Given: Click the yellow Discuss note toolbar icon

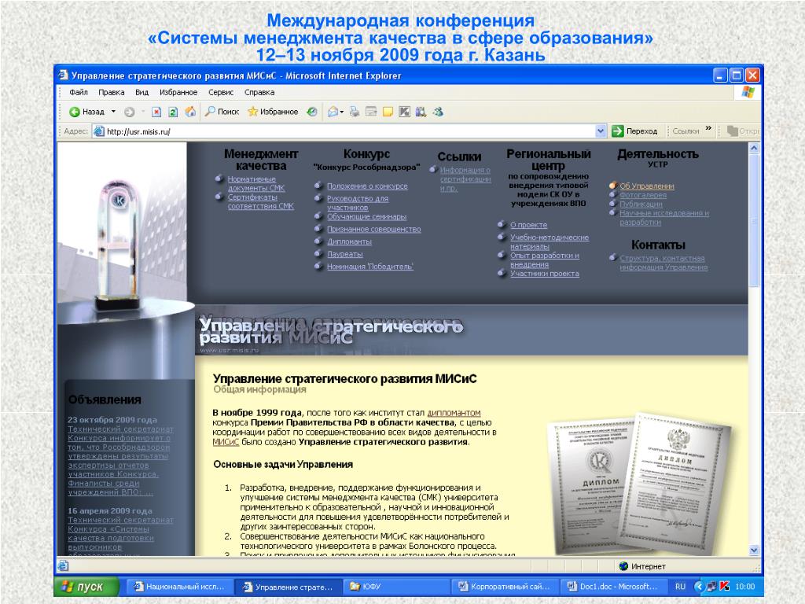Looking at the screenshot, I should click(x=388, y=112).
